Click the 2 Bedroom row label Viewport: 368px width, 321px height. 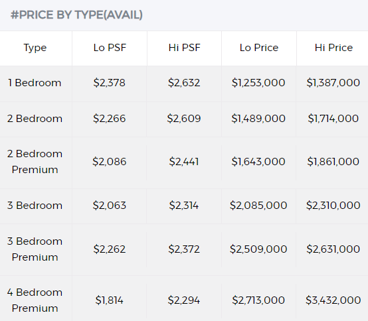point(35,119)
